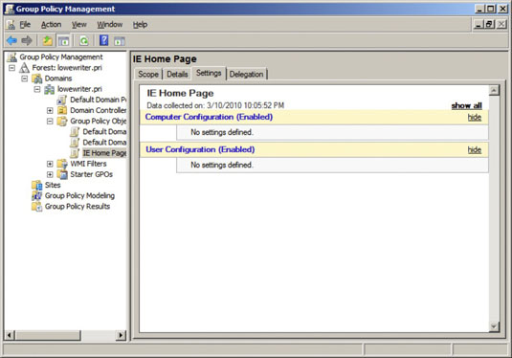Click Data collected on 3/10/2010 text

coord(215,105)
